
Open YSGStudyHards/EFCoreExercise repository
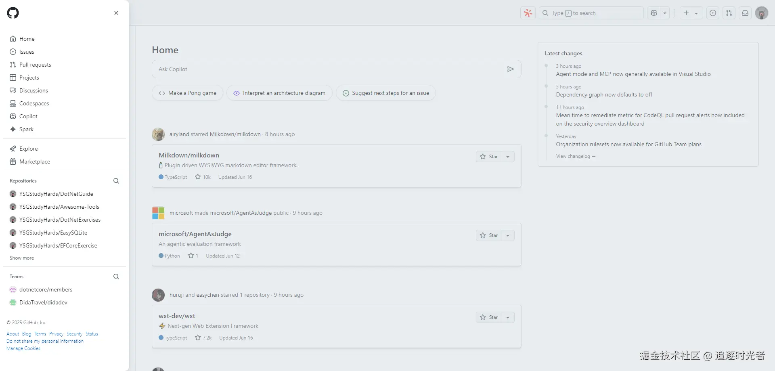click(58, 245)
